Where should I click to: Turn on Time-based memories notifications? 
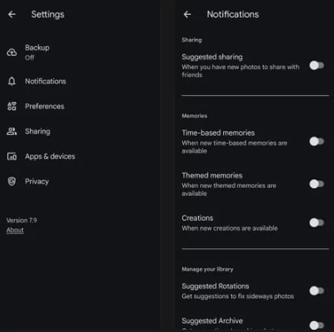[316, 141]
